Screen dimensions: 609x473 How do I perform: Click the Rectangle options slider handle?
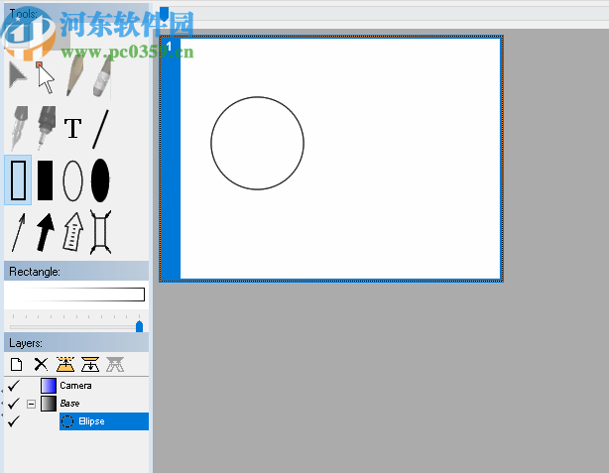click(x=140, y=326)
